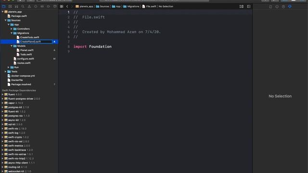Click the App breadcrumb in the jump bar

tap(116, 6)
